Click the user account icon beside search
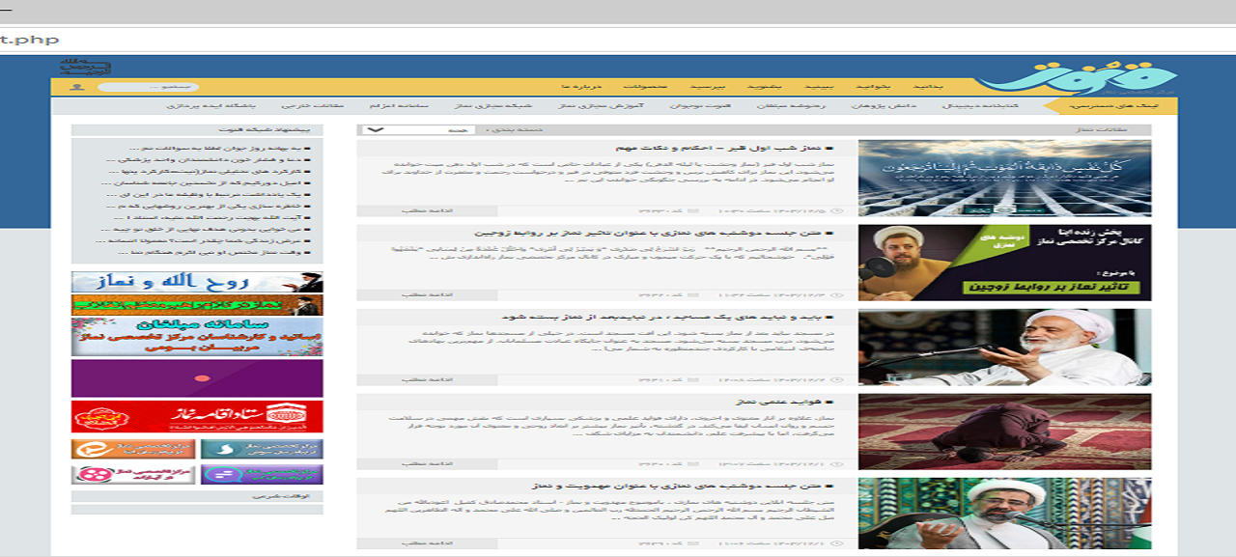The image size is (1236, 557). pyautogui.click(x=78, y=88)
